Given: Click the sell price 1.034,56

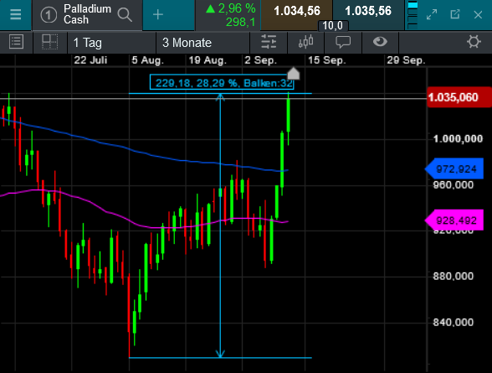Looking at the screenshot, I should [296, 11].
